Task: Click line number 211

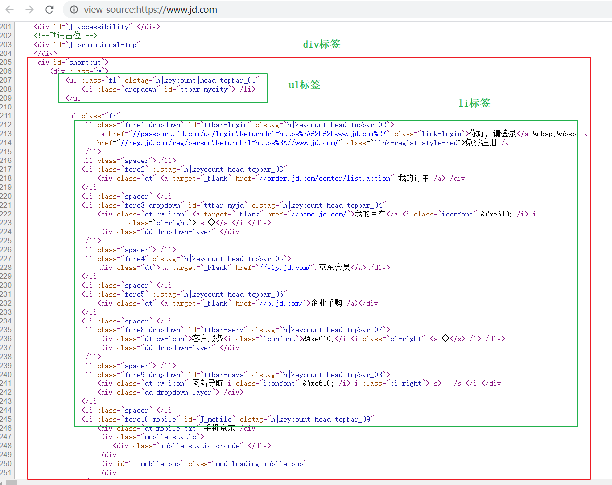Action: coord(6,116)
